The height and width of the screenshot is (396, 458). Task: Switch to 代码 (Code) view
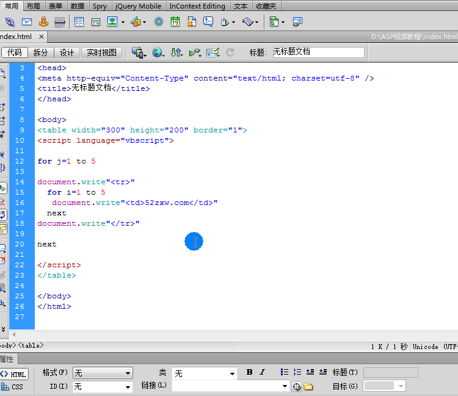click(x=15, y=52)
